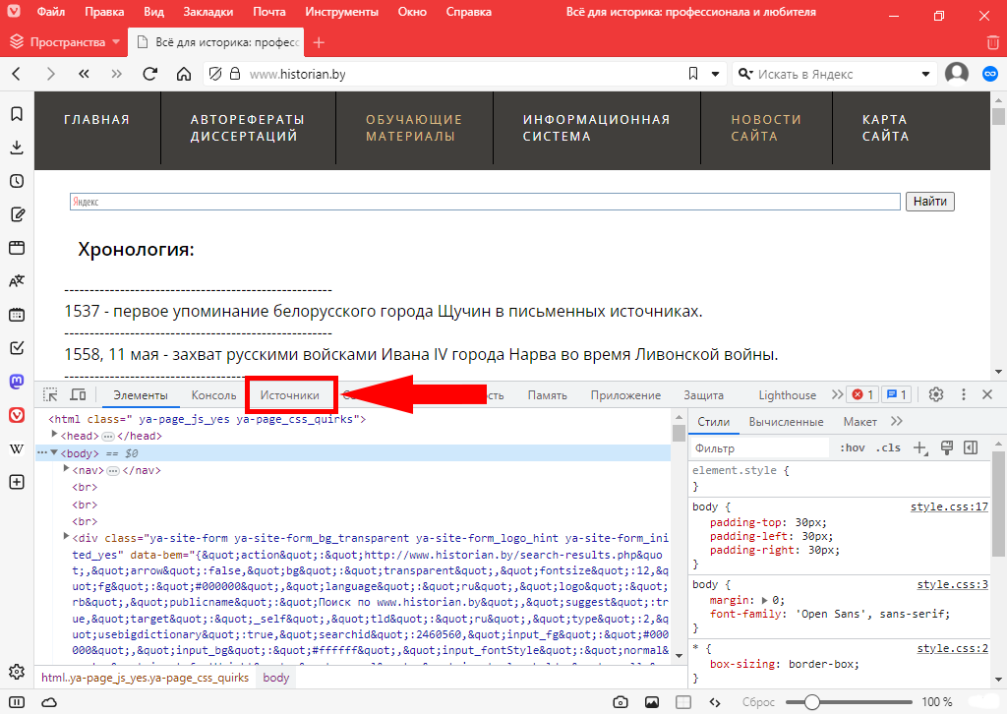Open the History panel clock icon
1007x714 pixels.
click(x=17, y=181)
